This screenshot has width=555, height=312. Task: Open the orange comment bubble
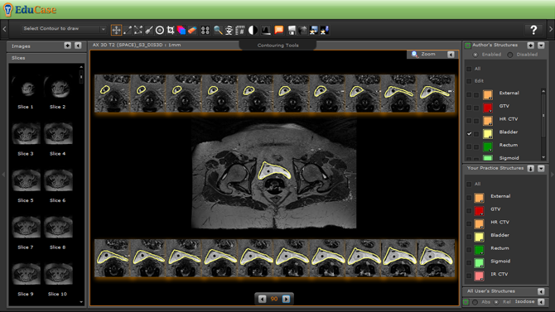click(279, 30)
